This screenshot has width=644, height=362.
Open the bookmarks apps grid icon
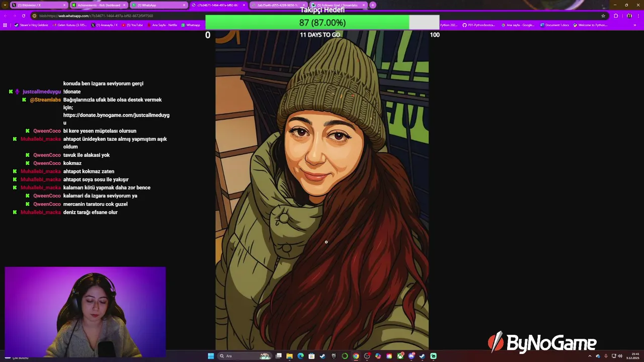click(5, 25)
